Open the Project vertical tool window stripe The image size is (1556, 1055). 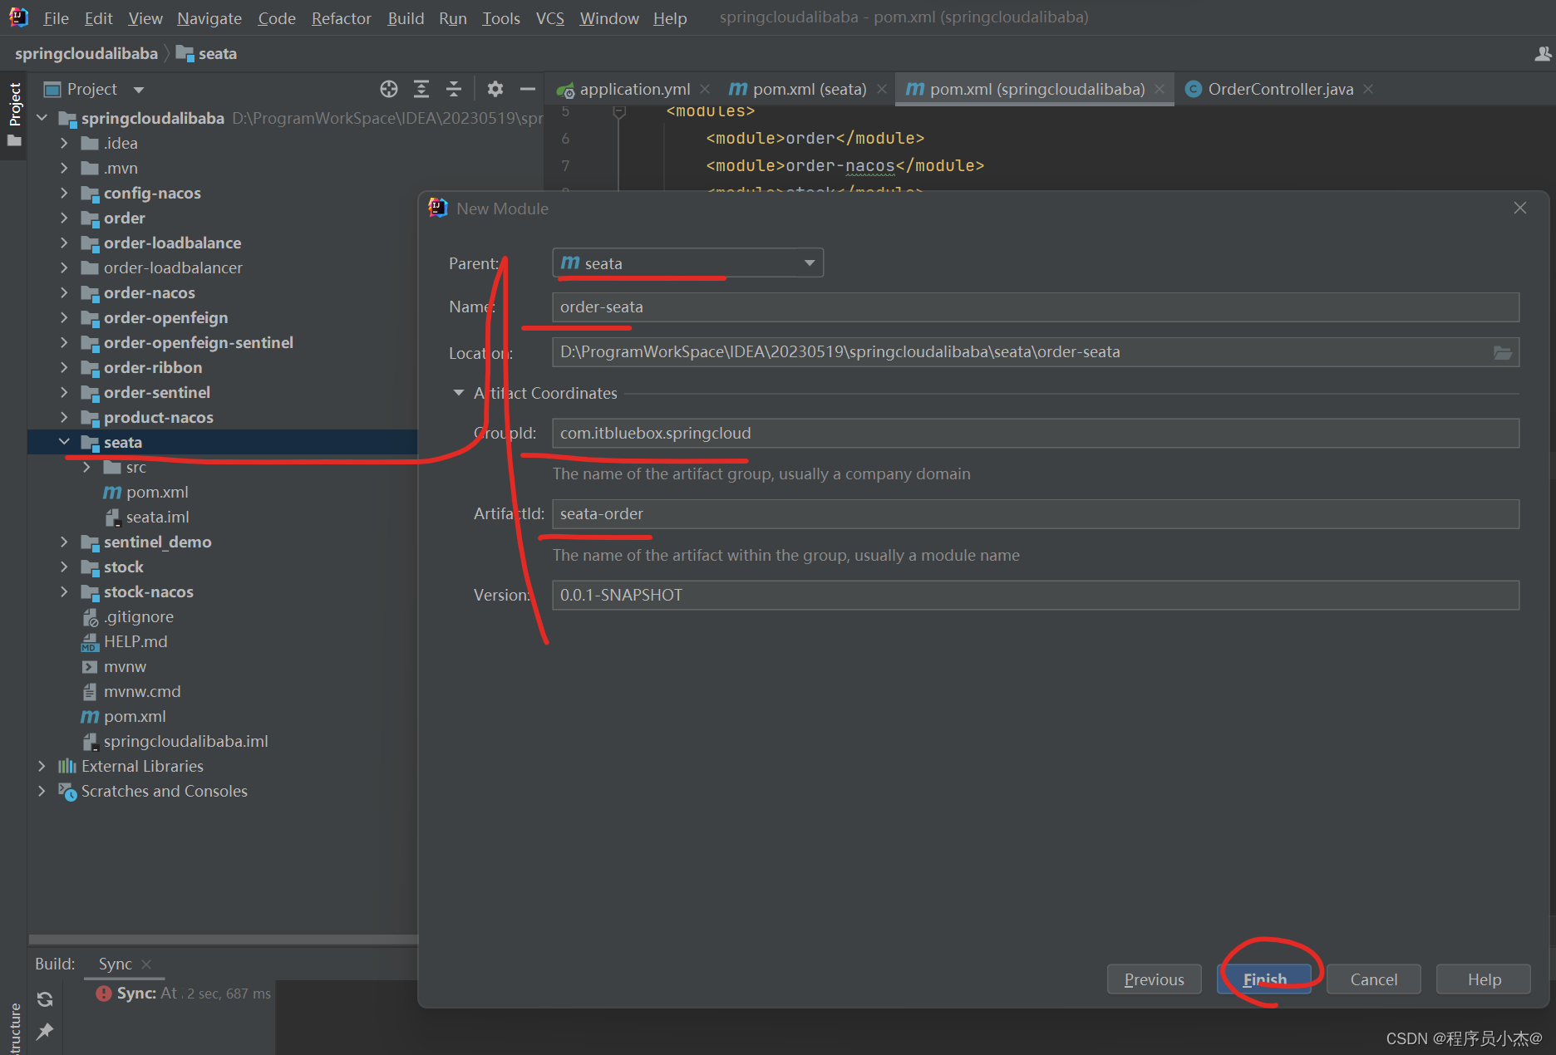pos(14,114)
